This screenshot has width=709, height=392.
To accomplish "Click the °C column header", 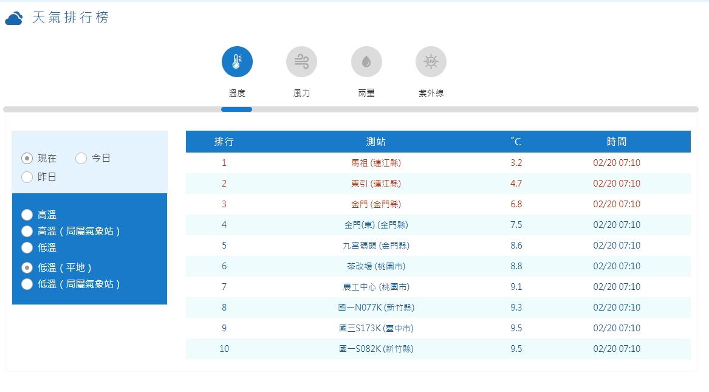I will click(x=516, y=142).
